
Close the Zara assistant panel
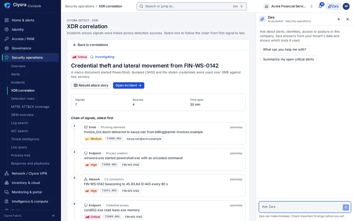coord(348,19)
